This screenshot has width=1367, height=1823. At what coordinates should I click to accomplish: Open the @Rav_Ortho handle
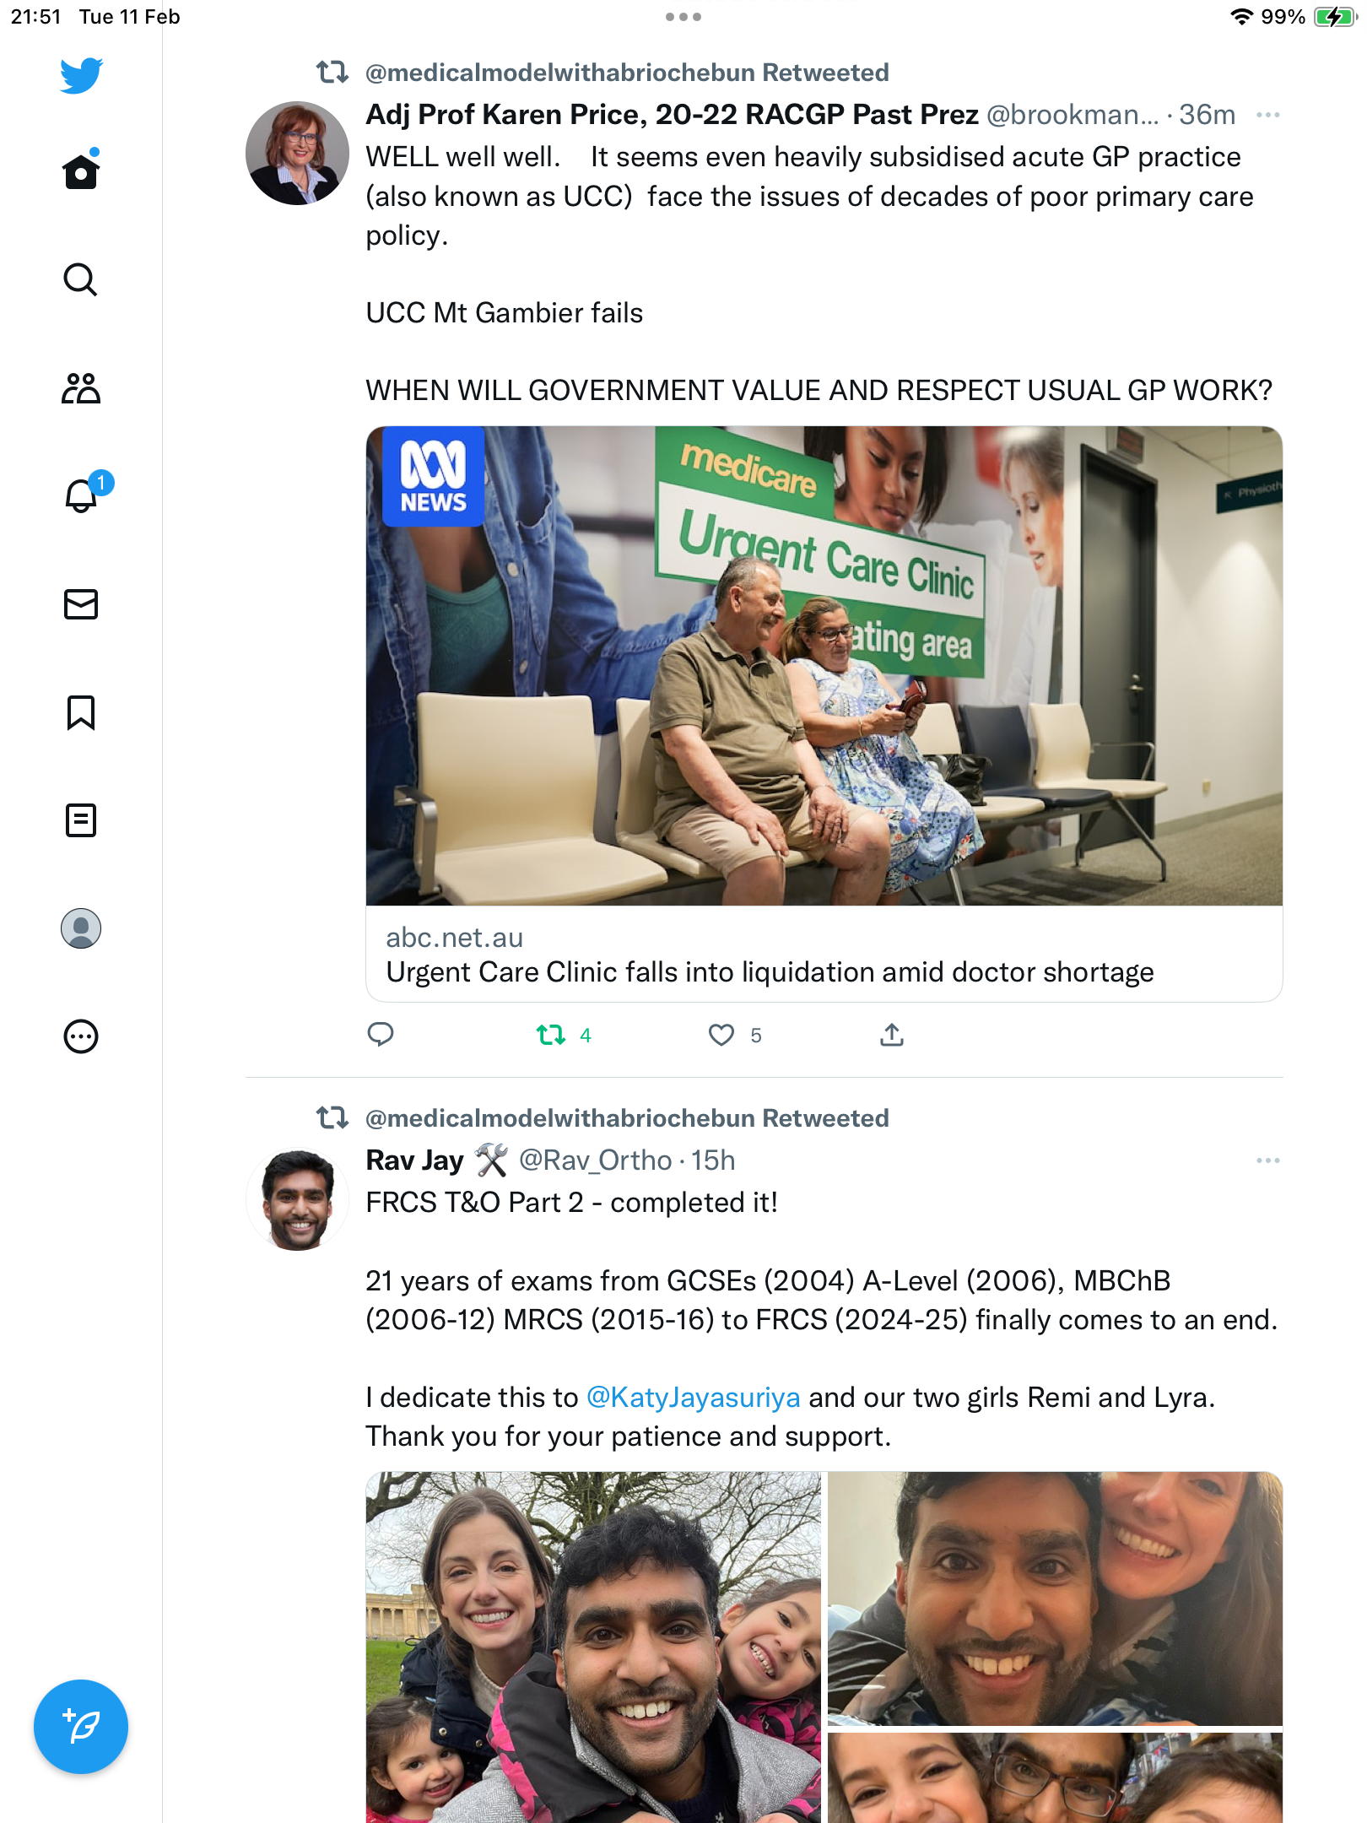point(595,1160)
